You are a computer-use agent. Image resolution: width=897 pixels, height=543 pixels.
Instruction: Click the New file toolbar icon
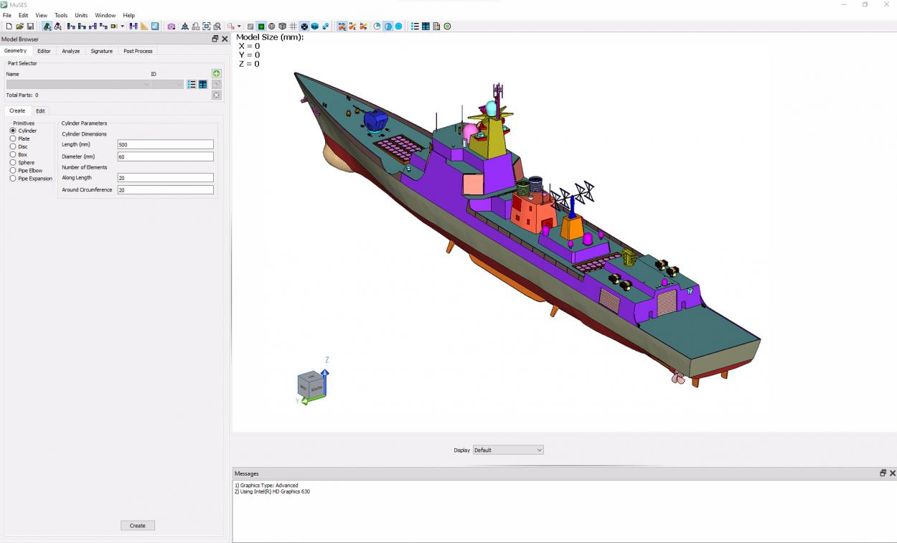[x=9, y=27]
